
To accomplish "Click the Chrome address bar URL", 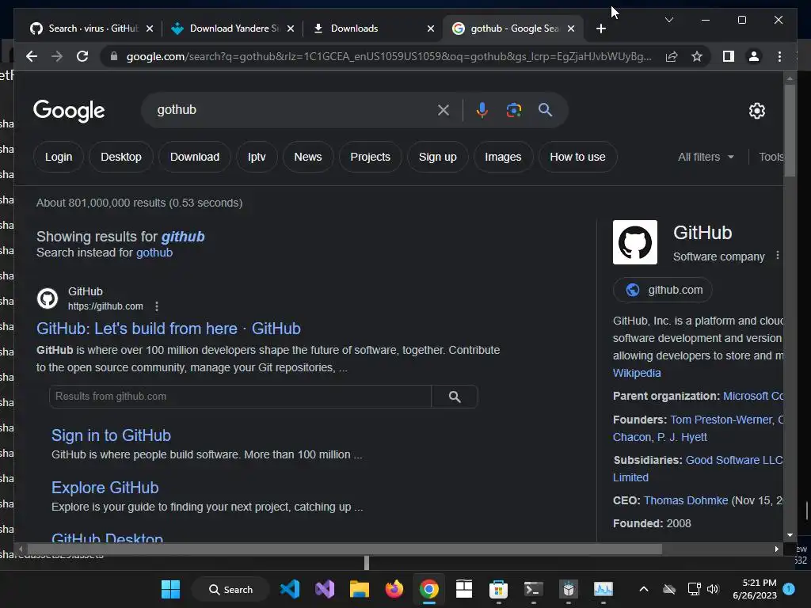I will coord(388,56).
